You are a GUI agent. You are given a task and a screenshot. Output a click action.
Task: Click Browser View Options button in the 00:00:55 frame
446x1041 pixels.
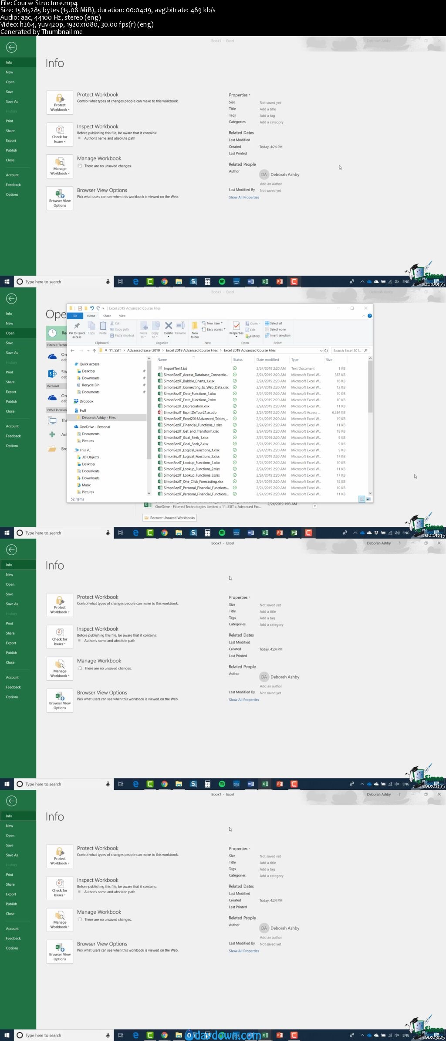(60, 198)
